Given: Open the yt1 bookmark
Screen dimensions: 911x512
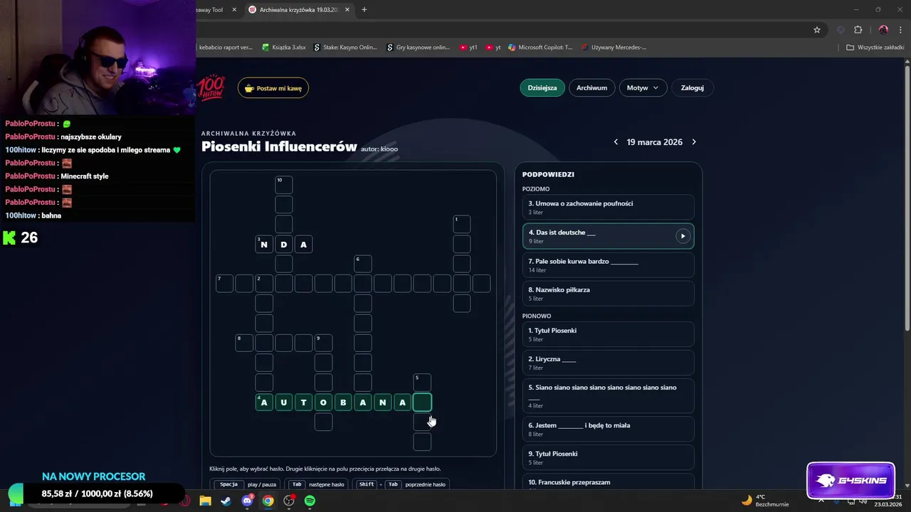Looking at the screenshot, I should 468,48.
